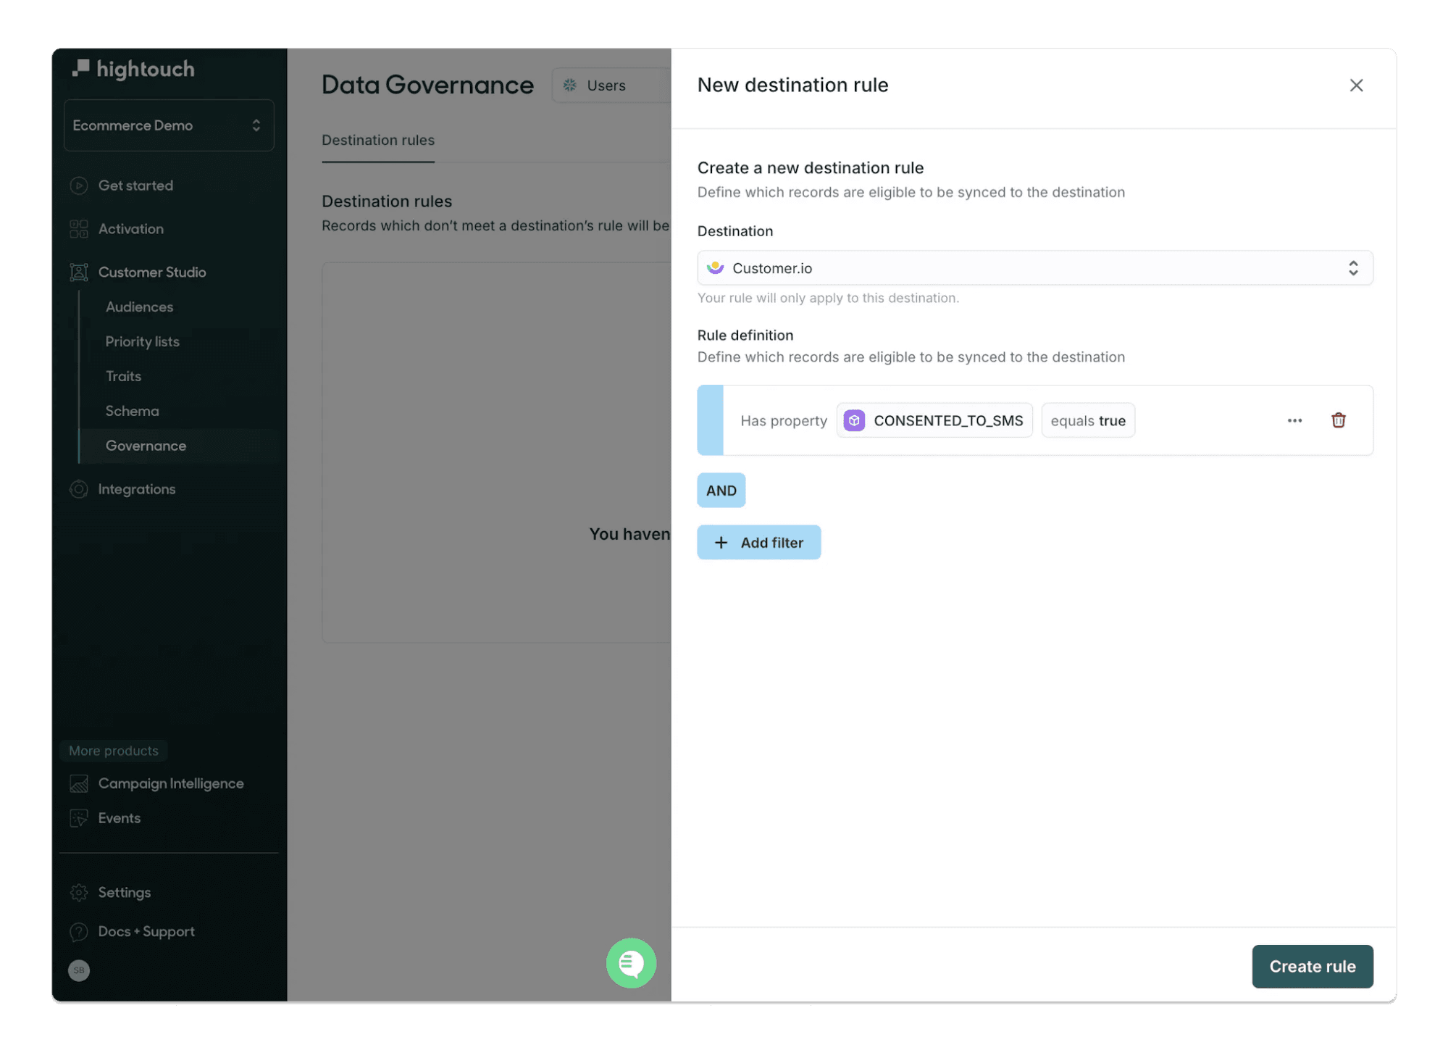Go to Governance in the sidebar
Image resolution: width=1448 pixels, height=1050 pixels.
coord(146,446)
